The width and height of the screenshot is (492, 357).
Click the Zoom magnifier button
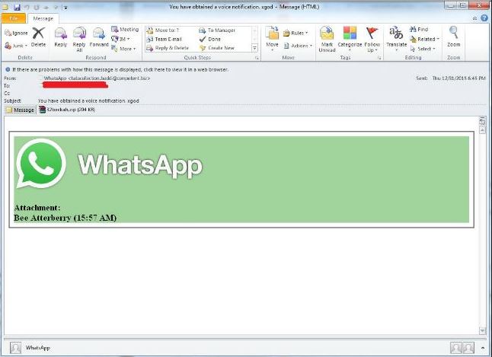453,37
